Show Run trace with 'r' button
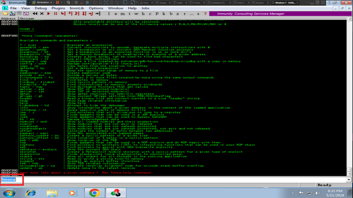This screenshot has height=198, width=353. pyautogui.click(x=185, y=14)
